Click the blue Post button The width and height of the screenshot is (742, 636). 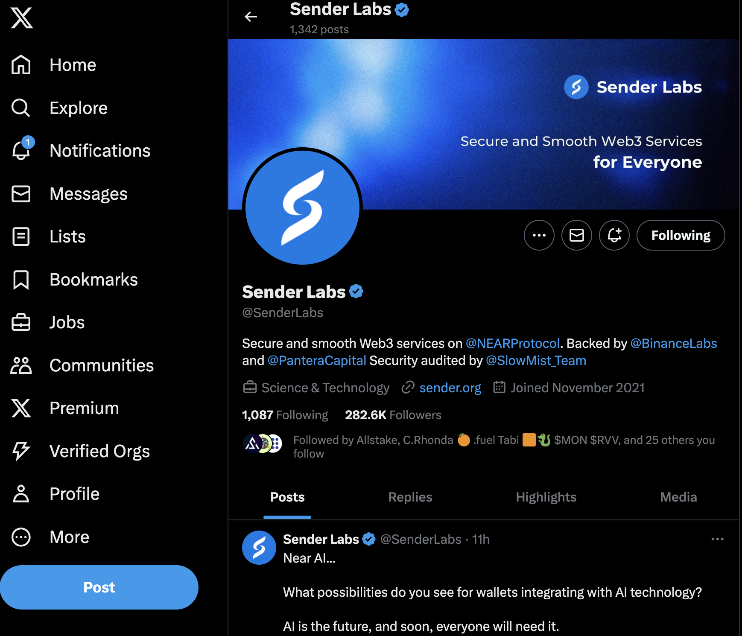(99, 587)
